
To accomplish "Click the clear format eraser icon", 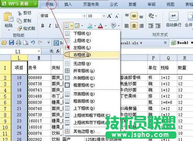I will click(113, 25).
